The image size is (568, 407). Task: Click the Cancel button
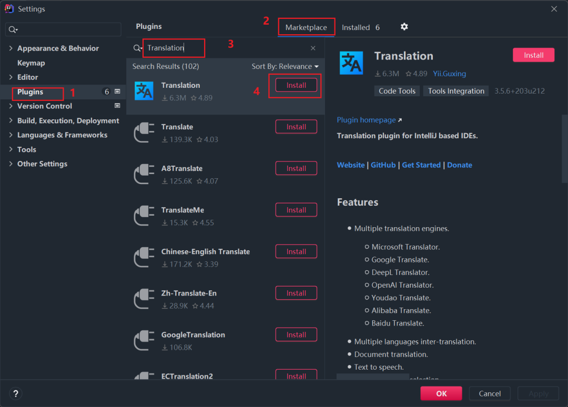[490, 394]
